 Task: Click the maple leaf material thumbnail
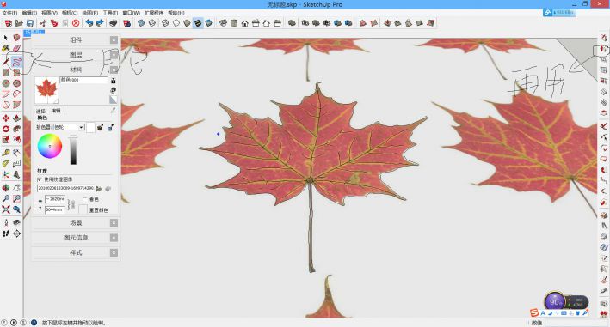46,90
